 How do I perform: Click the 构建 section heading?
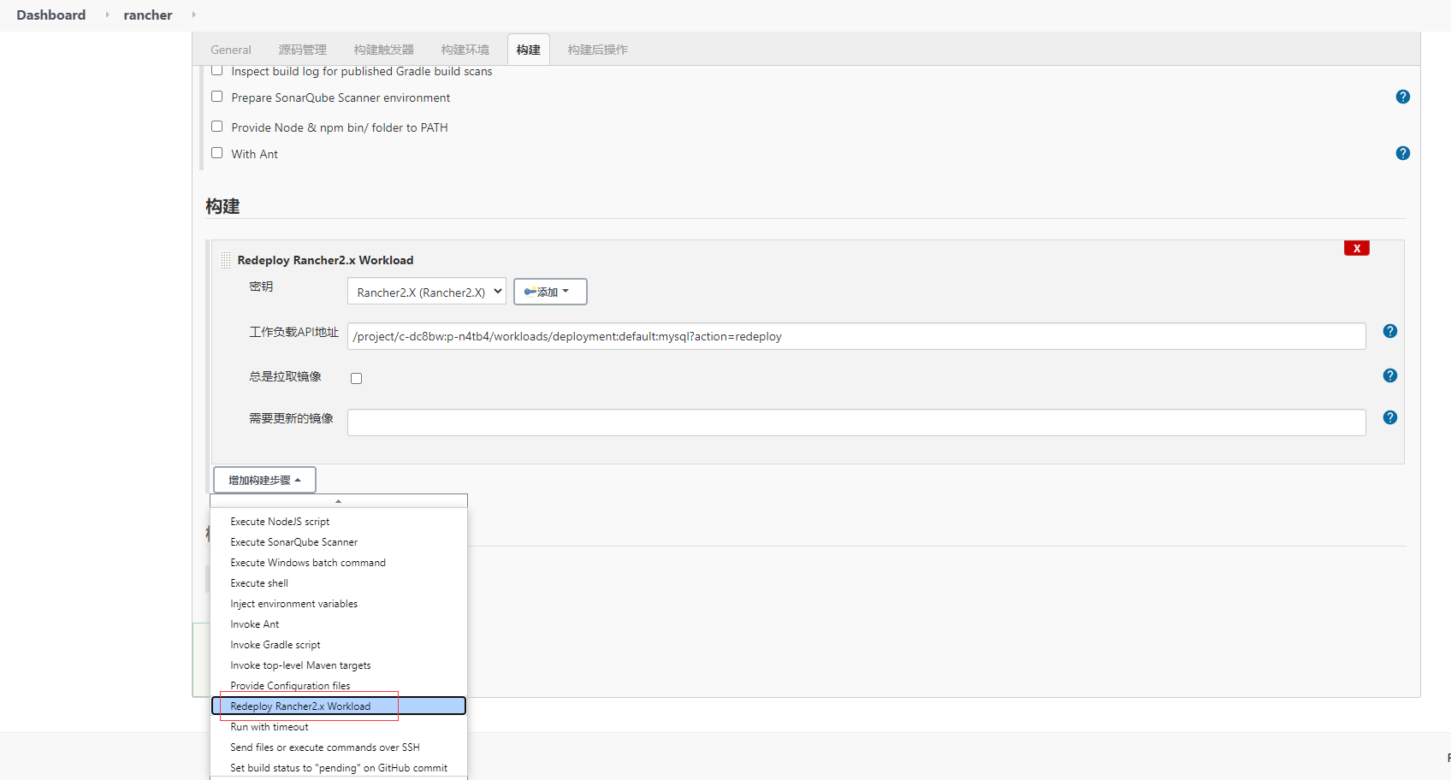click(222, 206)
